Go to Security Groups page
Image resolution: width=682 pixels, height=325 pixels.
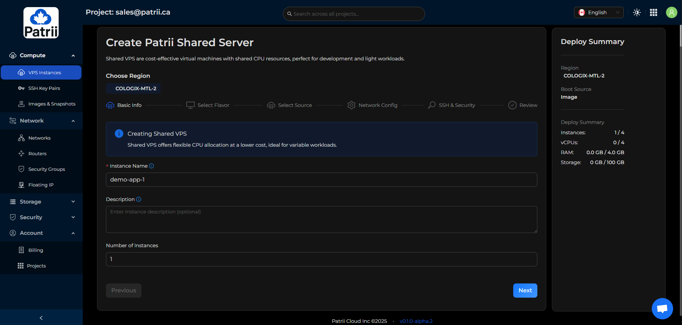47,169
